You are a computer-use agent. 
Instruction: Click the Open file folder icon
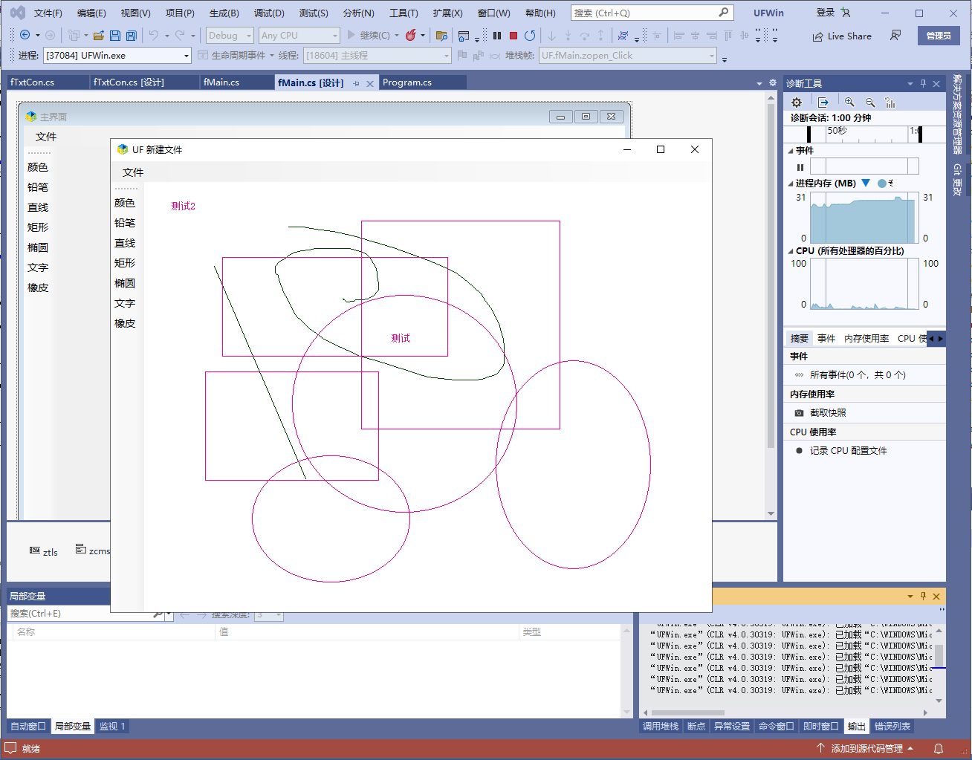pos(98,35)
